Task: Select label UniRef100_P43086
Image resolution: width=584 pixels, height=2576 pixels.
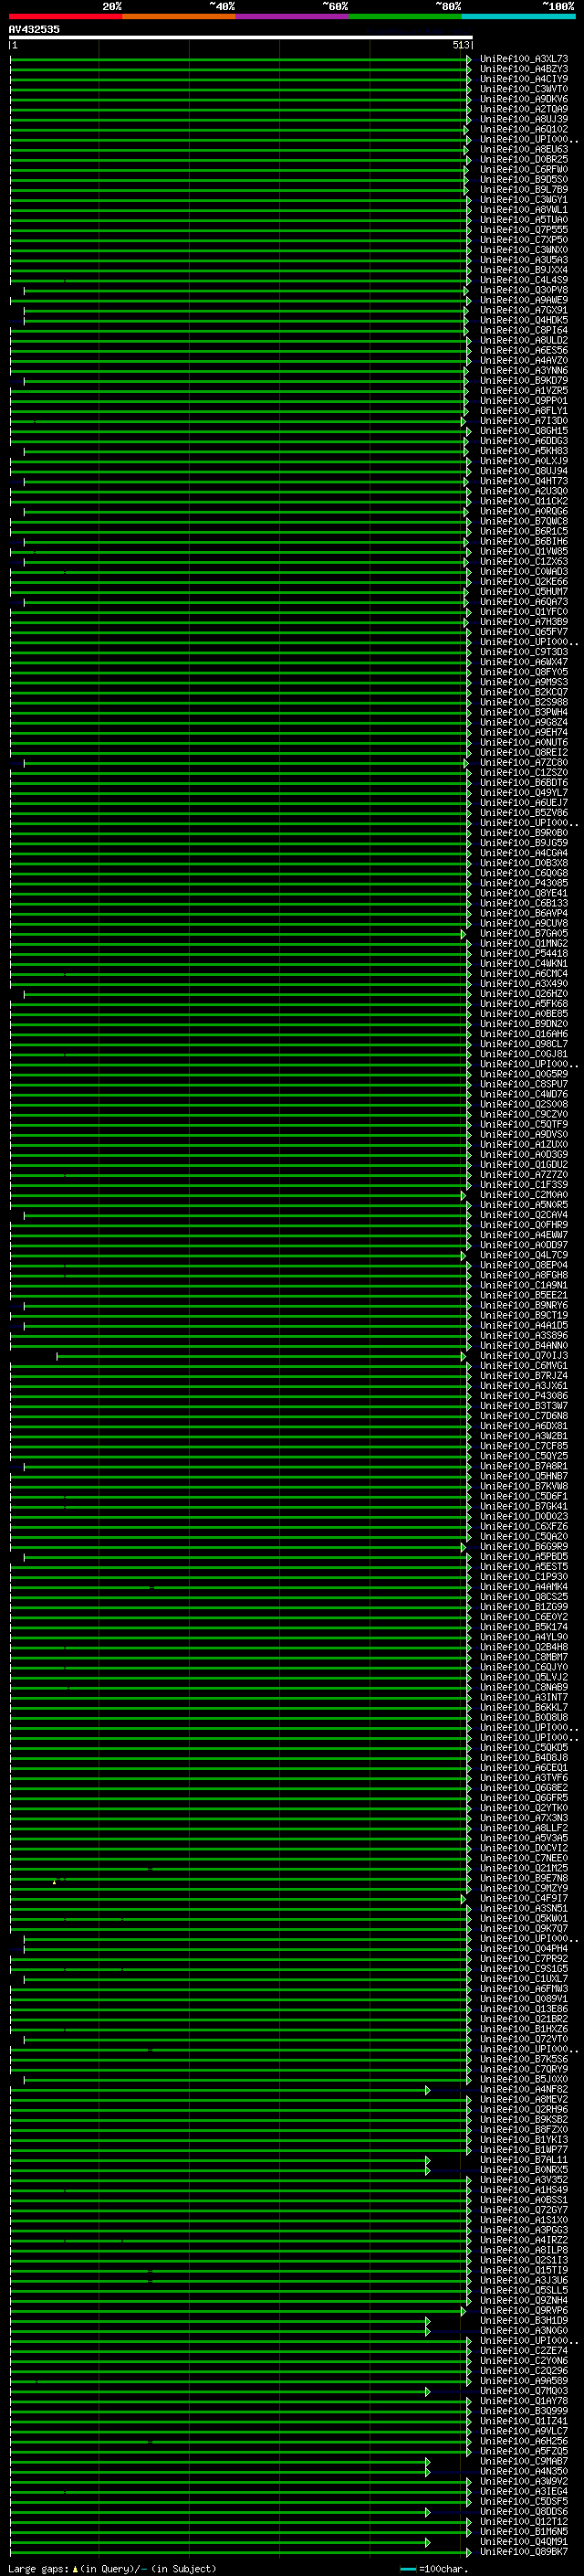Action: pos(524,1396)
